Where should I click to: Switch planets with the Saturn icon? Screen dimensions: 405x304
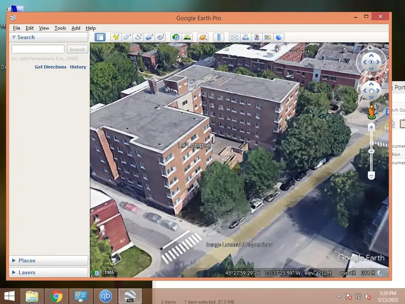point(203,37)
